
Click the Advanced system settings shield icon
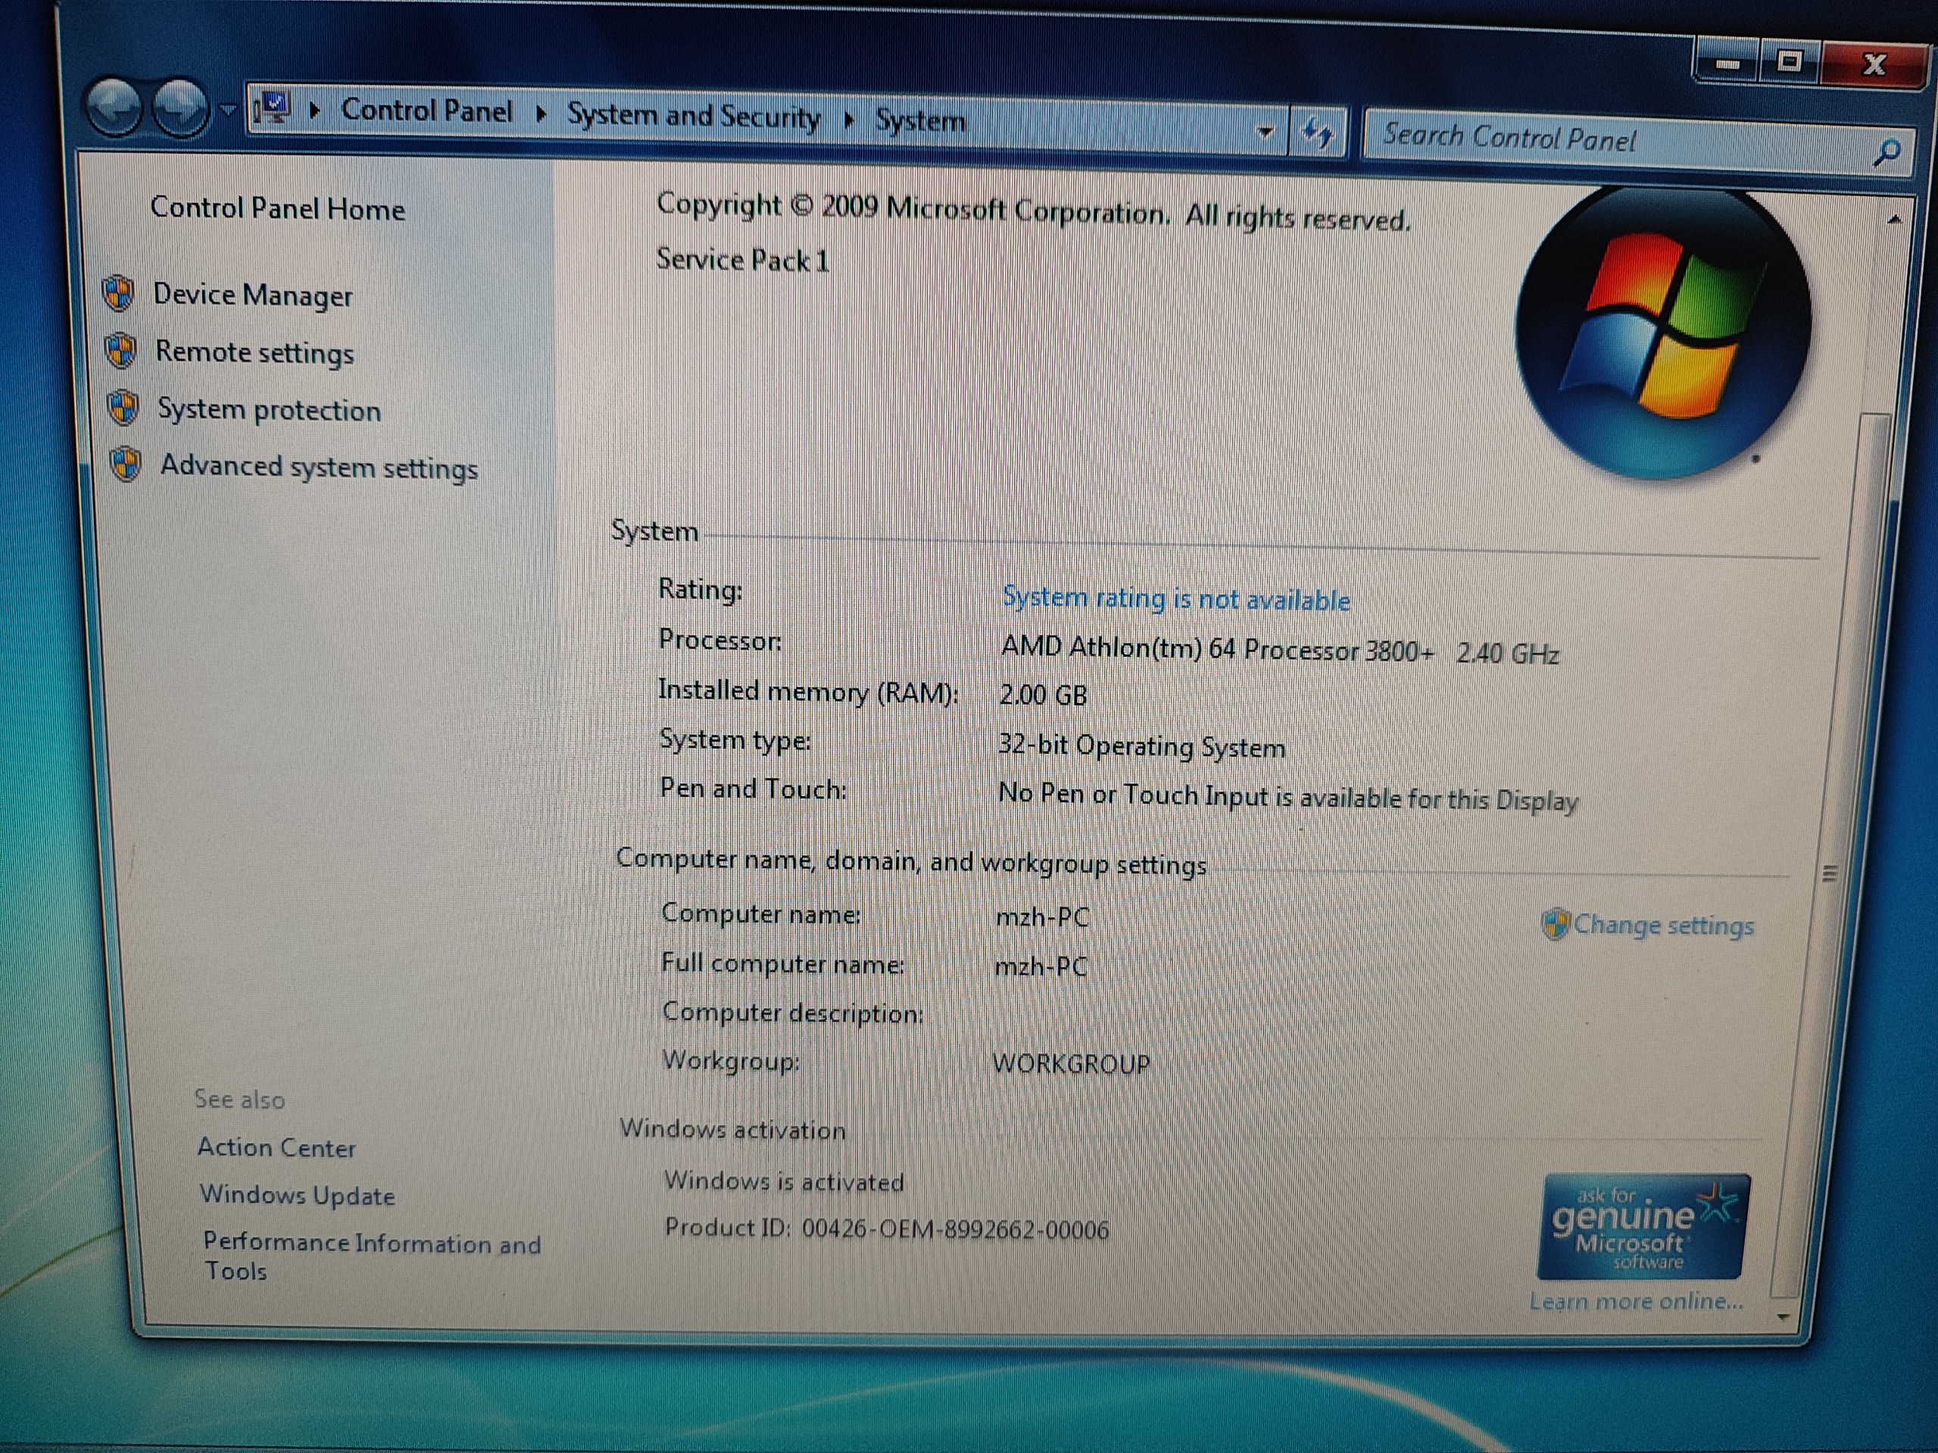(x=126, y=464)
